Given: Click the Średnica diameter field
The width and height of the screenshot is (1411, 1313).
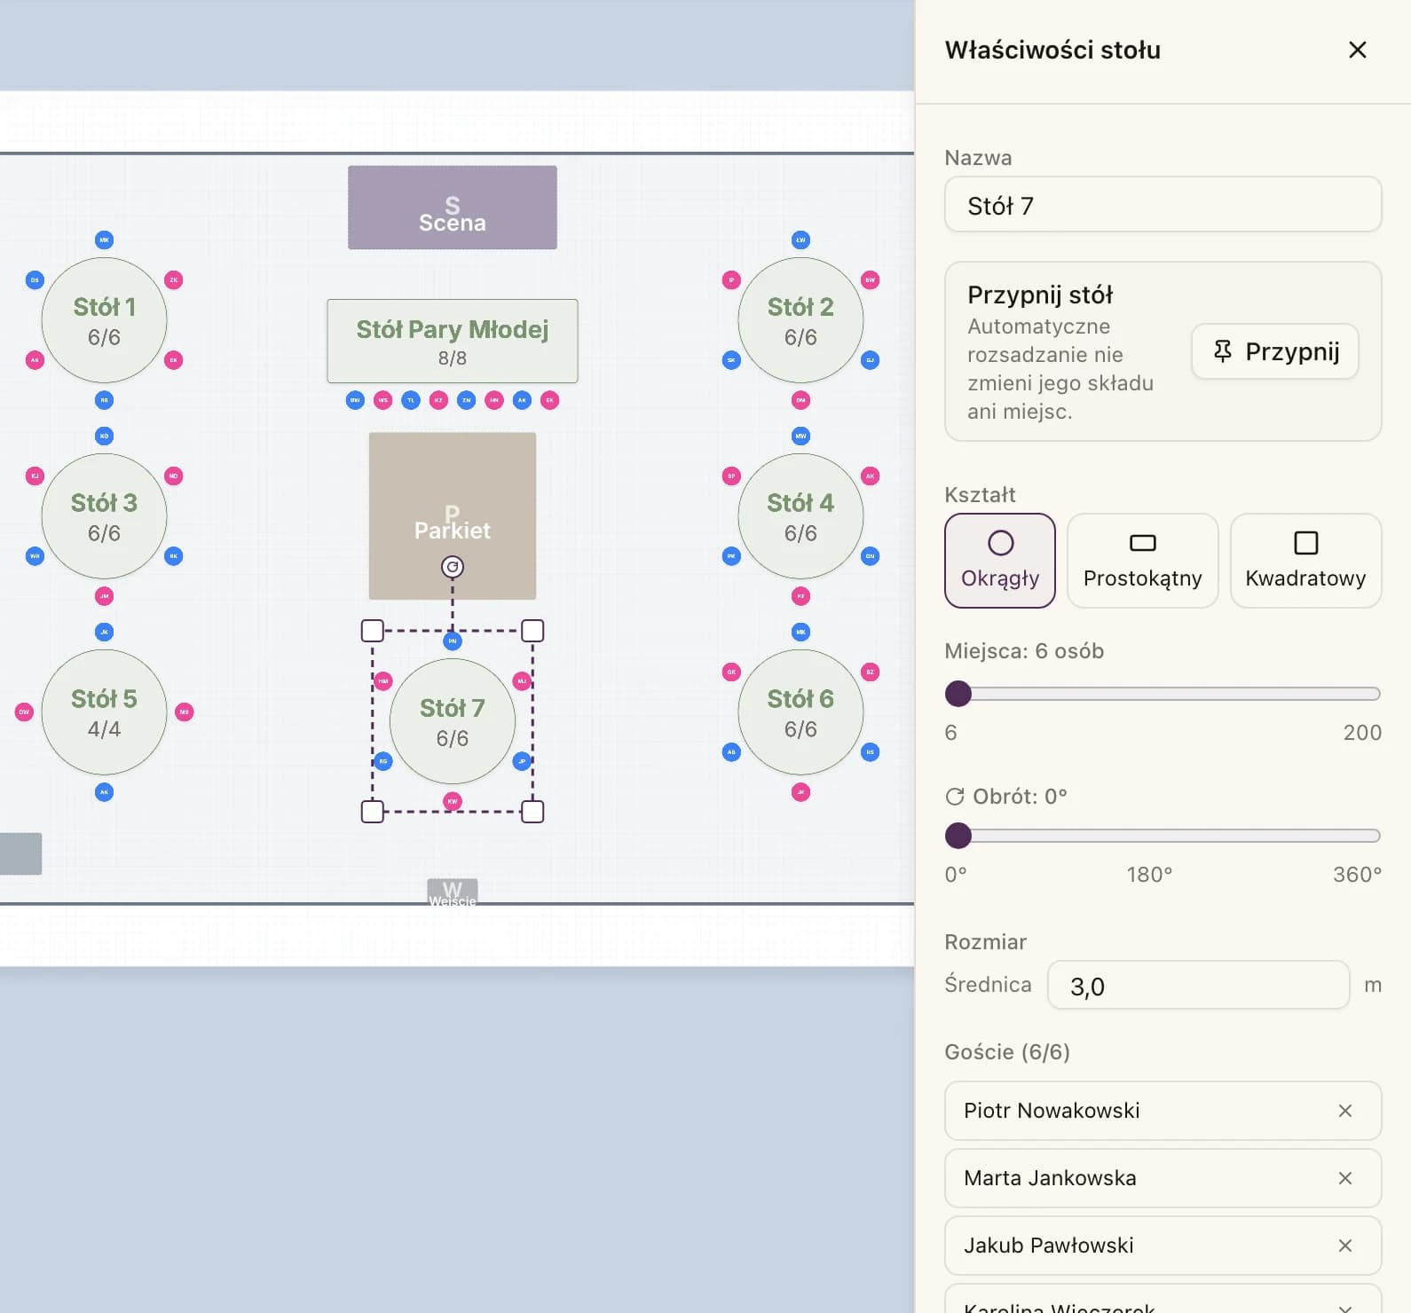Looking at the screenshot, I should pos(1198,986).
